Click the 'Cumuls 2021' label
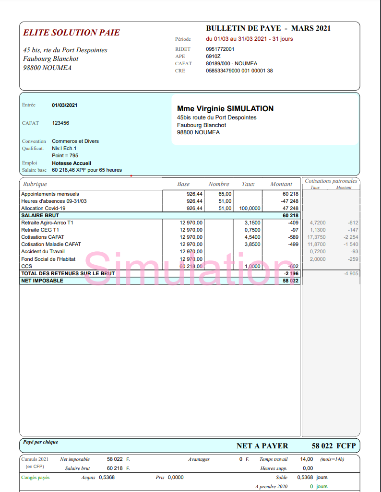 point(35,459)
